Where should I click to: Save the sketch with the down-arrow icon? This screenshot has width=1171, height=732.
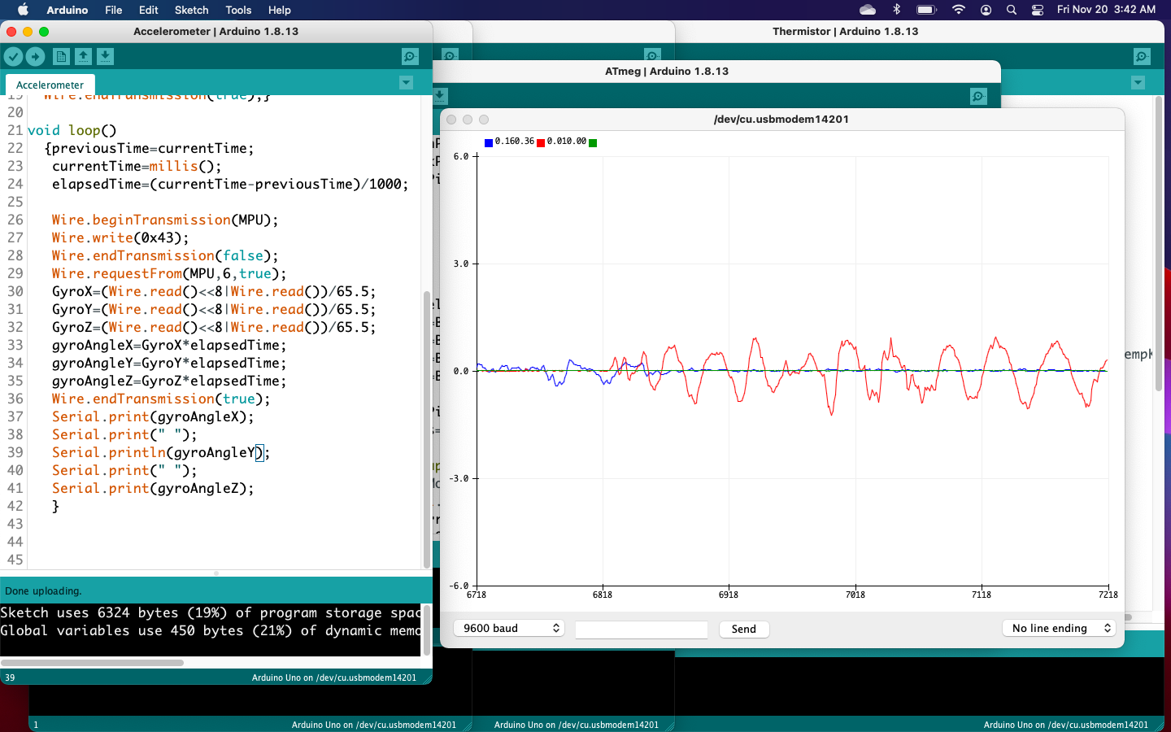point(105,56)
